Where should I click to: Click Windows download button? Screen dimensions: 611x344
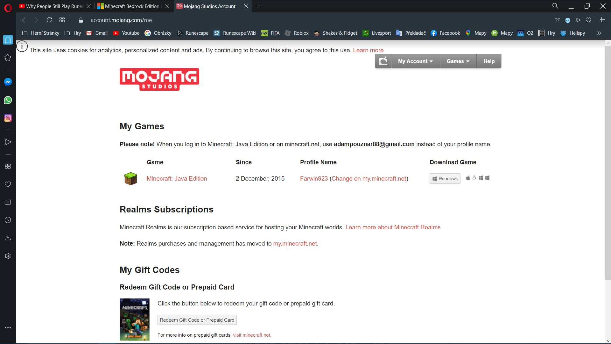click(x=445, y=179)
